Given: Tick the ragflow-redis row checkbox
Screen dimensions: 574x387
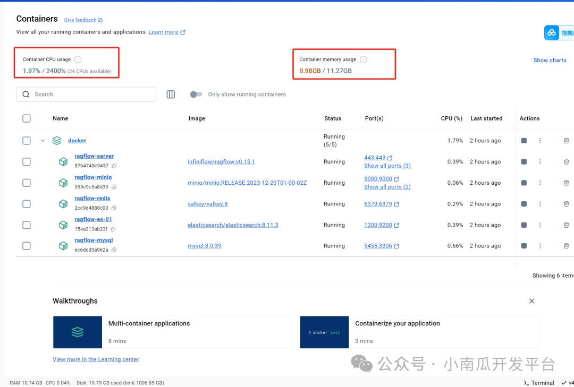Looking at the screenshot, I should [x=27, y=204].
